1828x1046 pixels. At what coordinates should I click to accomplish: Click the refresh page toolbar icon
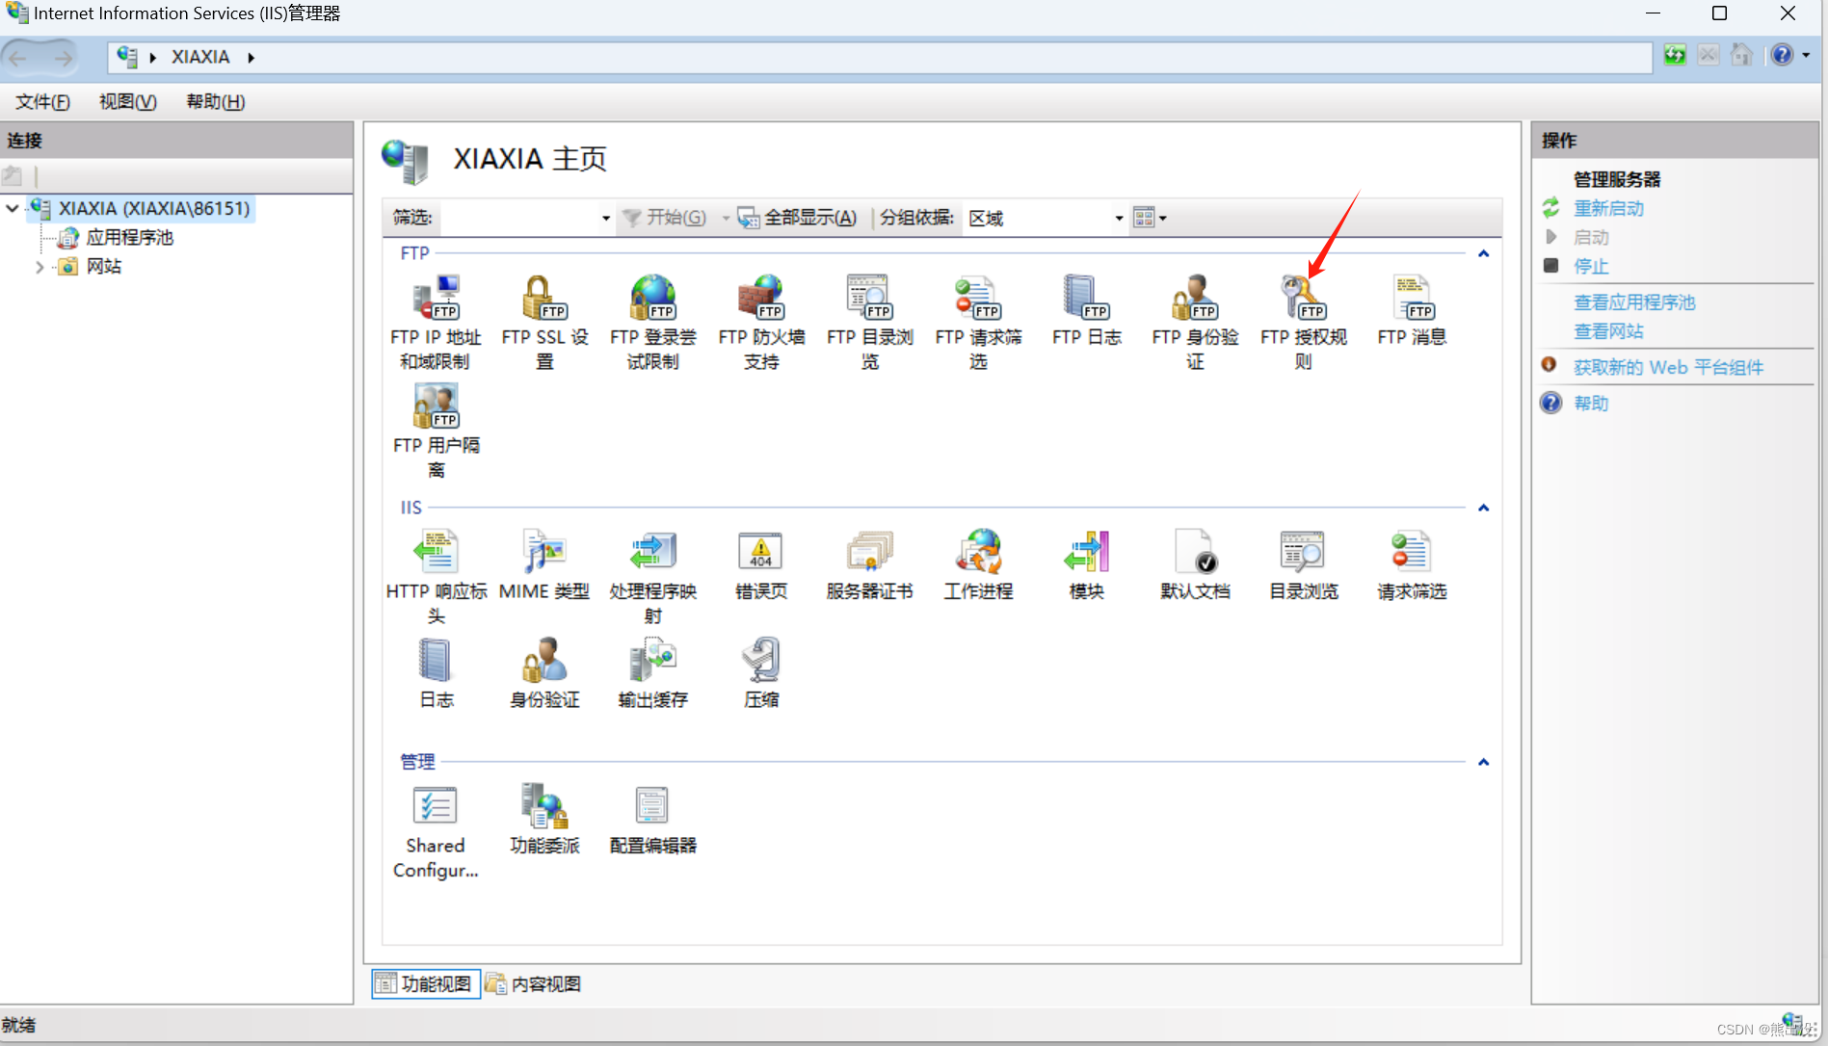coord(1675,56)
